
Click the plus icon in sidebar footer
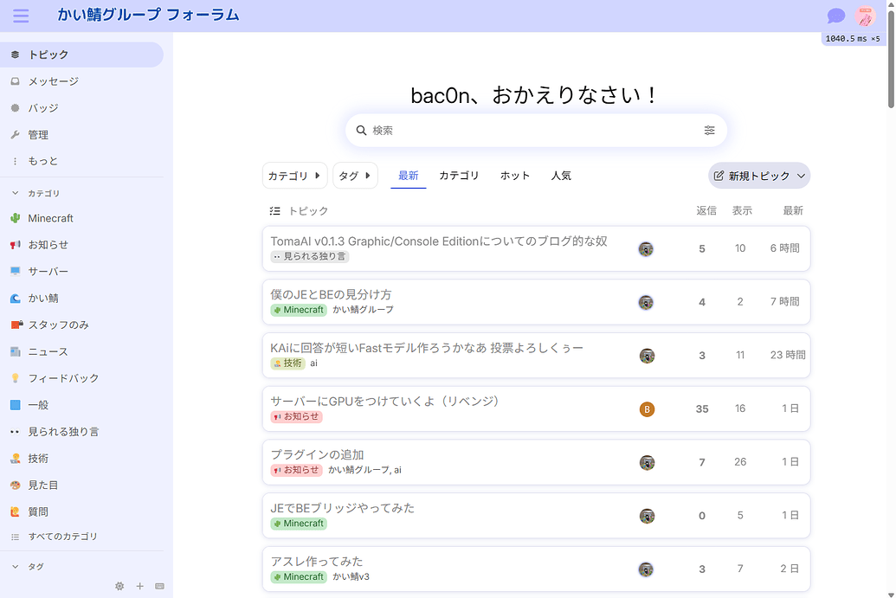tap(139, 586)
